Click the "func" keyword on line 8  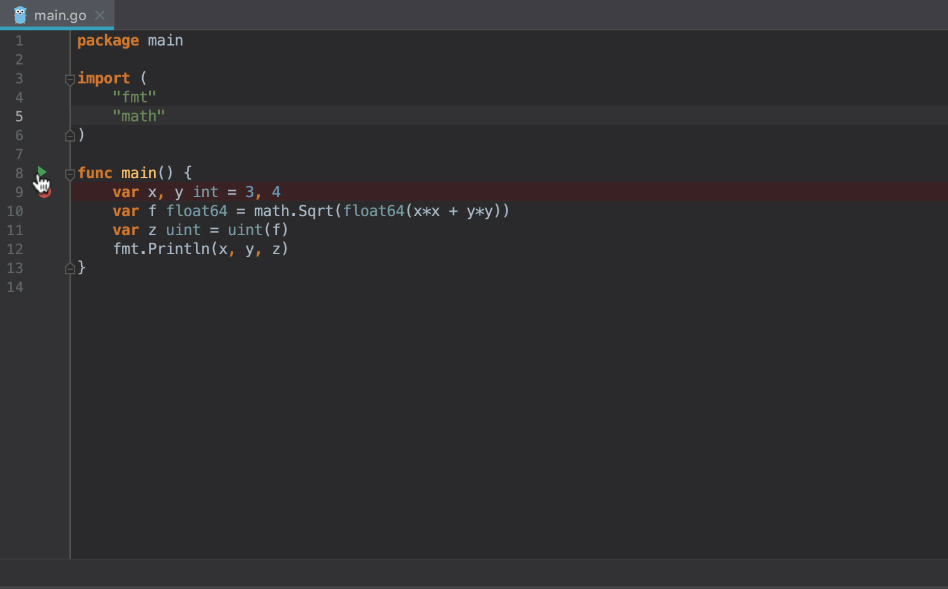[95, 173]
